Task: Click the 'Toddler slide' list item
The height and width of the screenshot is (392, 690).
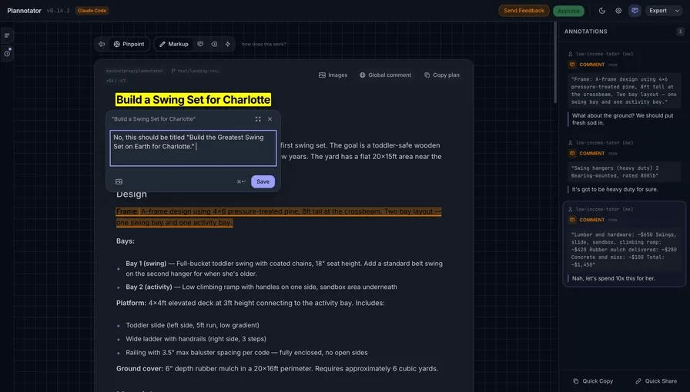Action: pos(193,325)
